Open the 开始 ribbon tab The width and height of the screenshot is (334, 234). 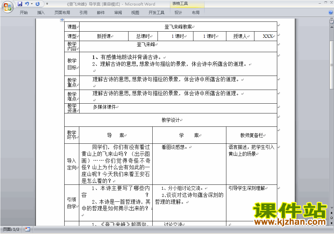coord(23,13)
